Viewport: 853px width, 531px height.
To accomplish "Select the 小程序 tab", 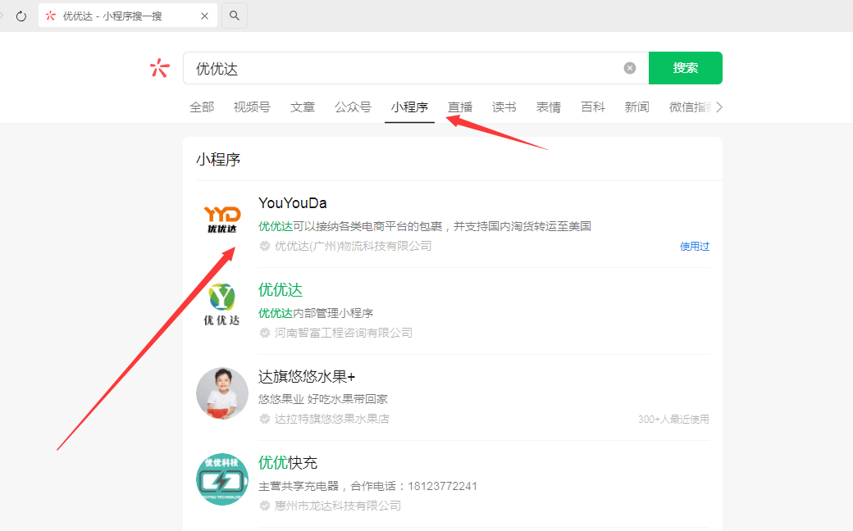I will 409,107.
